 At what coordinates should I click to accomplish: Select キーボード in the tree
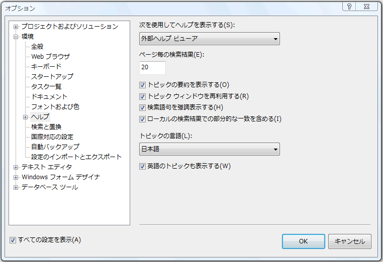46,66
